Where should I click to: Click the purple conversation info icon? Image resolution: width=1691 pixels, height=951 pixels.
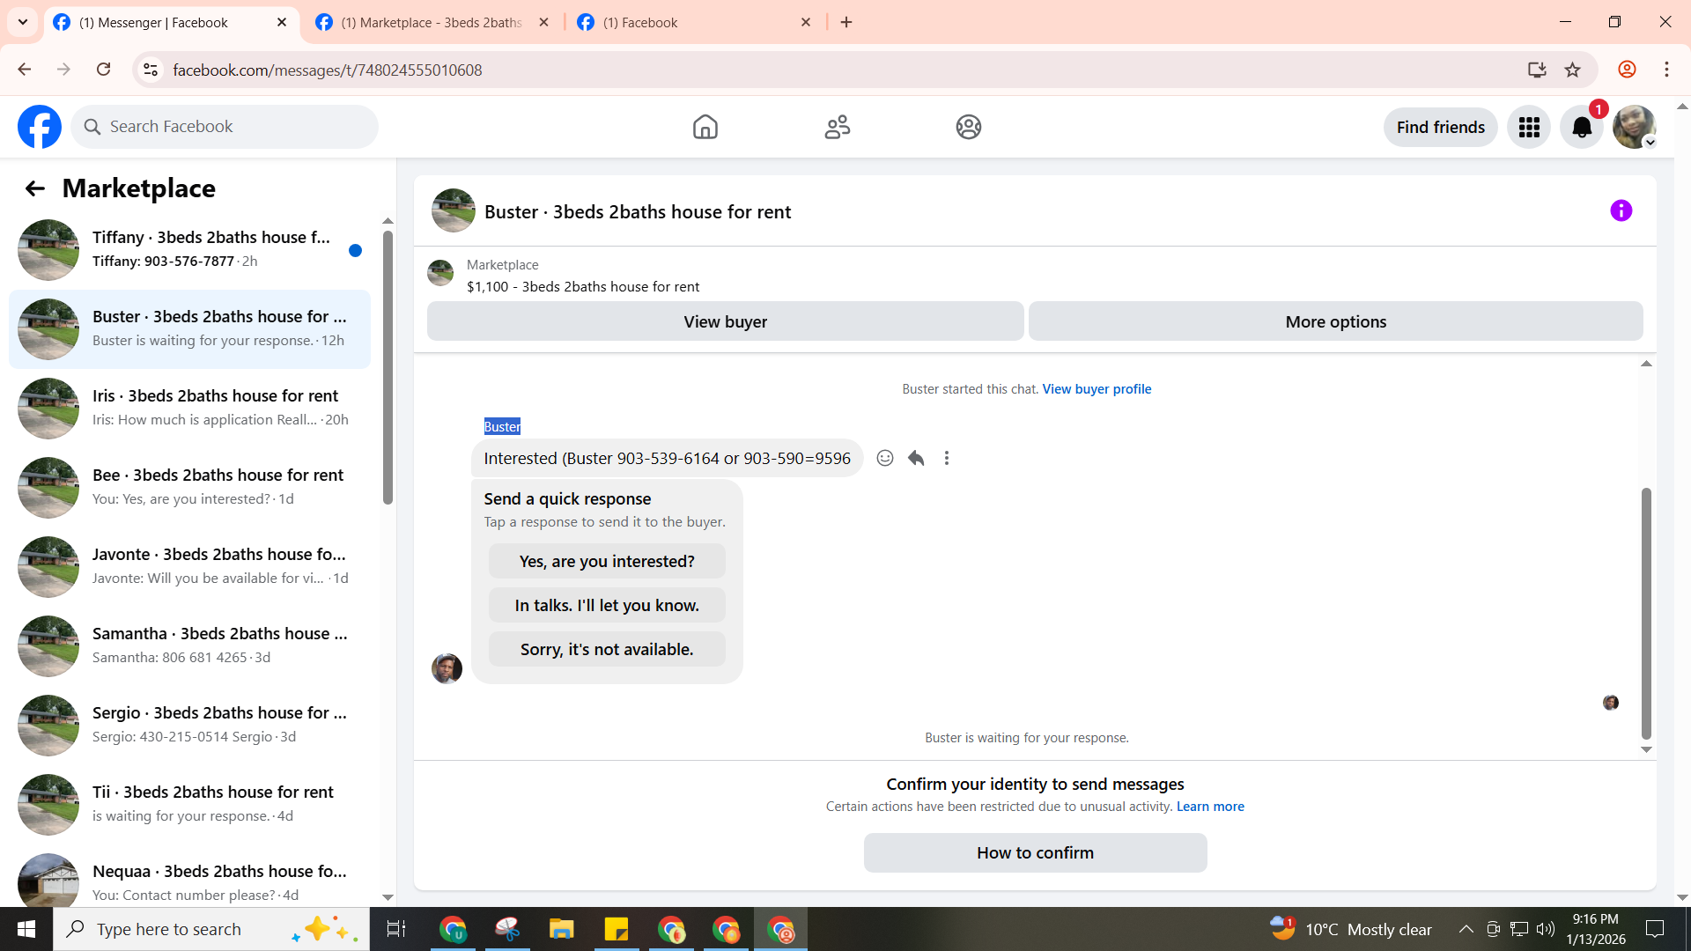[x=1621, y=210]
